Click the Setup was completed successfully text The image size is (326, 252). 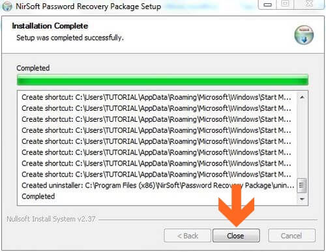(x=70, y=38)
